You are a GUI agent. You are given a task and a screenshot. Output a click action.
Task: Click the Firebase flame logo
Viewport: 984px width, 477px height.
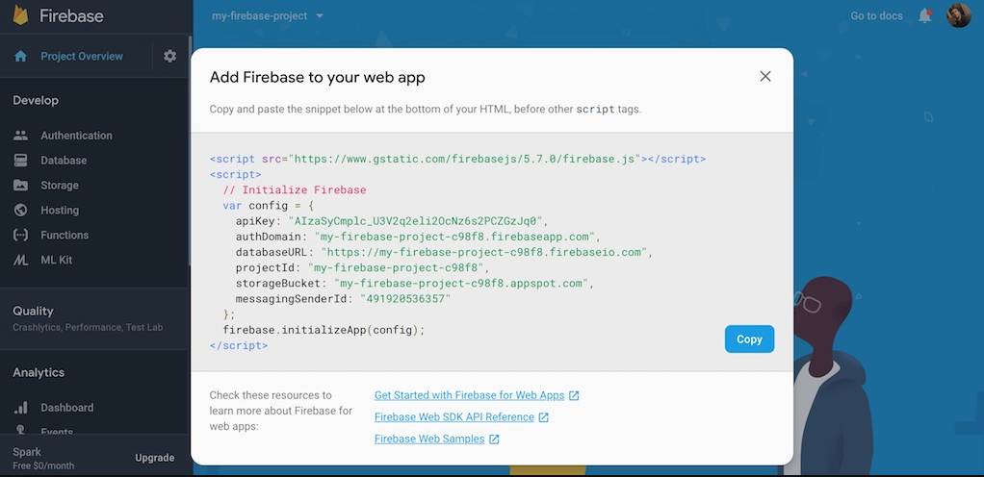[21, 15]
